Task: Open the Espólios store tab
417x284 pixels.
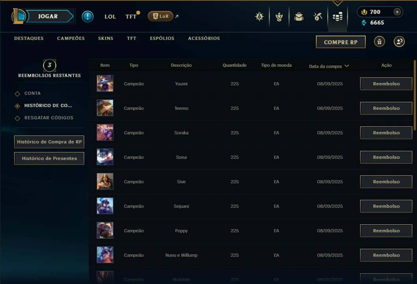Action: [162, 38]
